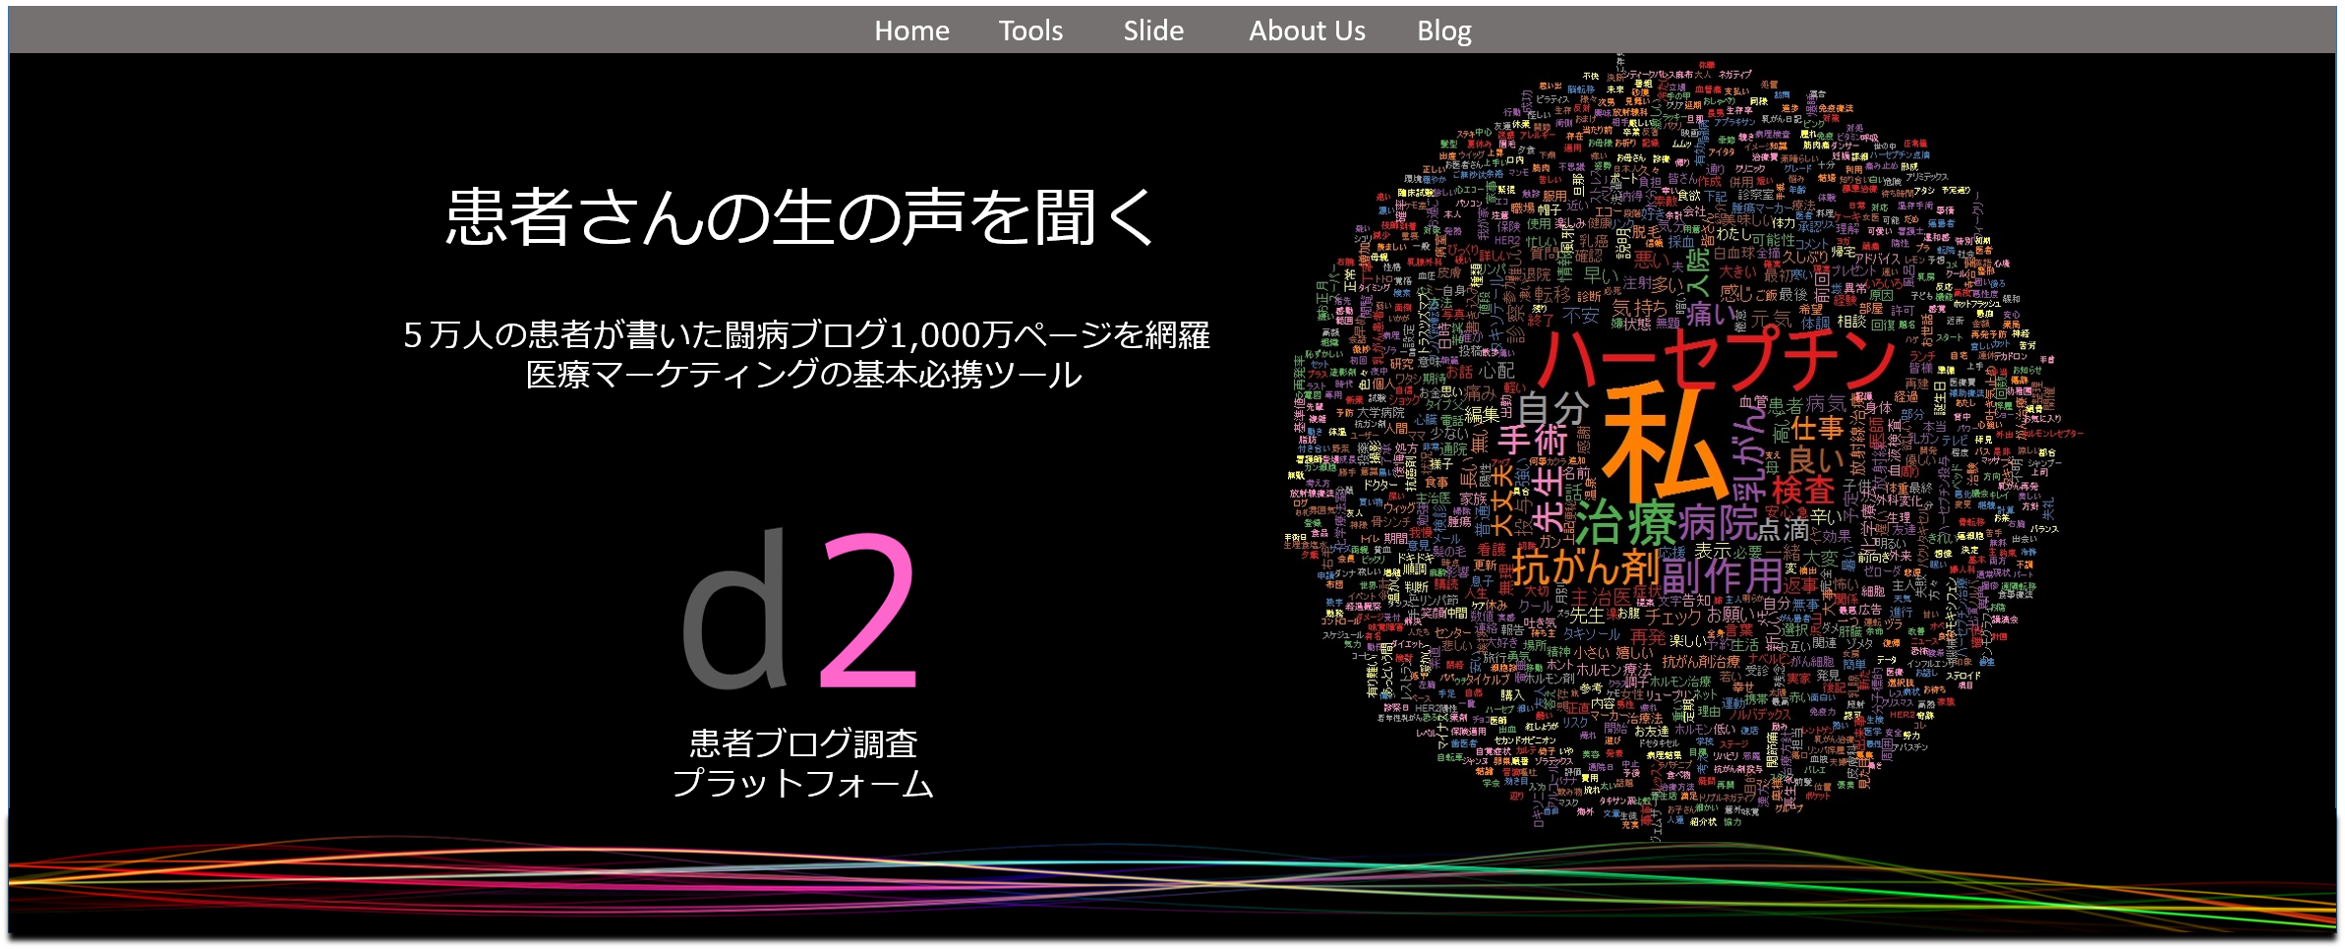Click the 点滴 word in word cloud
This screenshot has height=949, width=2345.
(x=1784, y=530)
